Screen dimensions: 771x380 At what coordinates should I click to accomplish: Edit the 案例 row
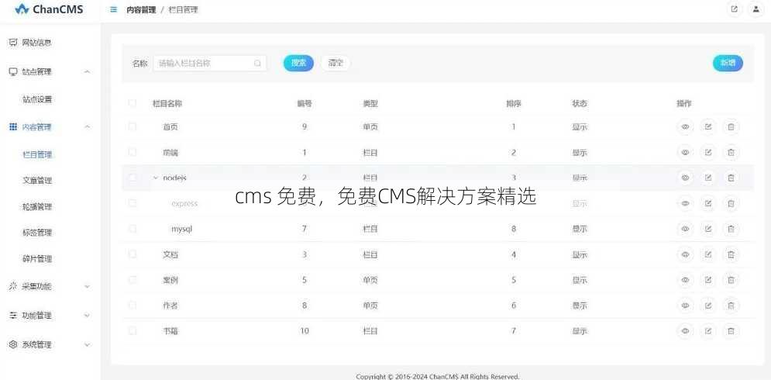[x=708, y=280]
